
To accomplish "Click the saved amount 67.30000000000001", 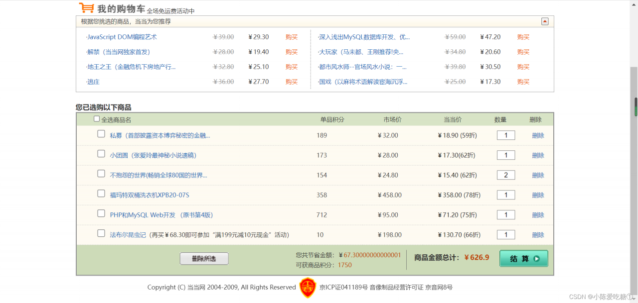I will pyautogui.click(x=372, y=255).
